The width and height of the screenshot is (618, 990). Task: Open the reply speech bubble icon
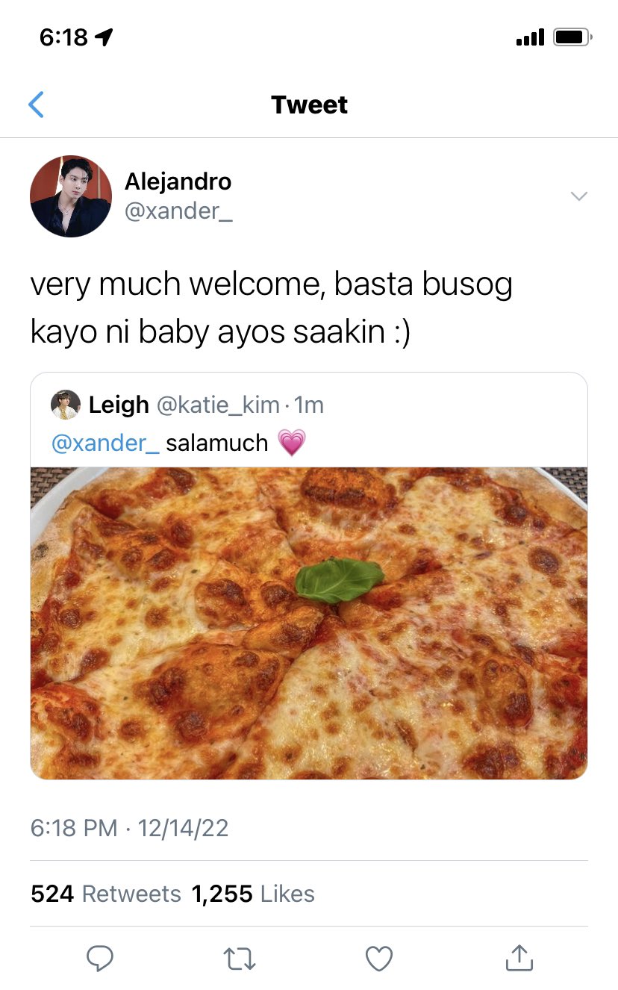coord(99,957)
